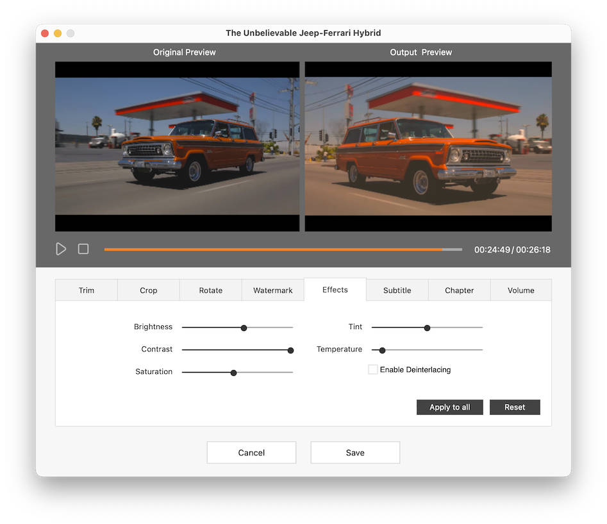Click the Tint slider handle
607x524 pixels.
pyautogui.click(x=427, y=328)
